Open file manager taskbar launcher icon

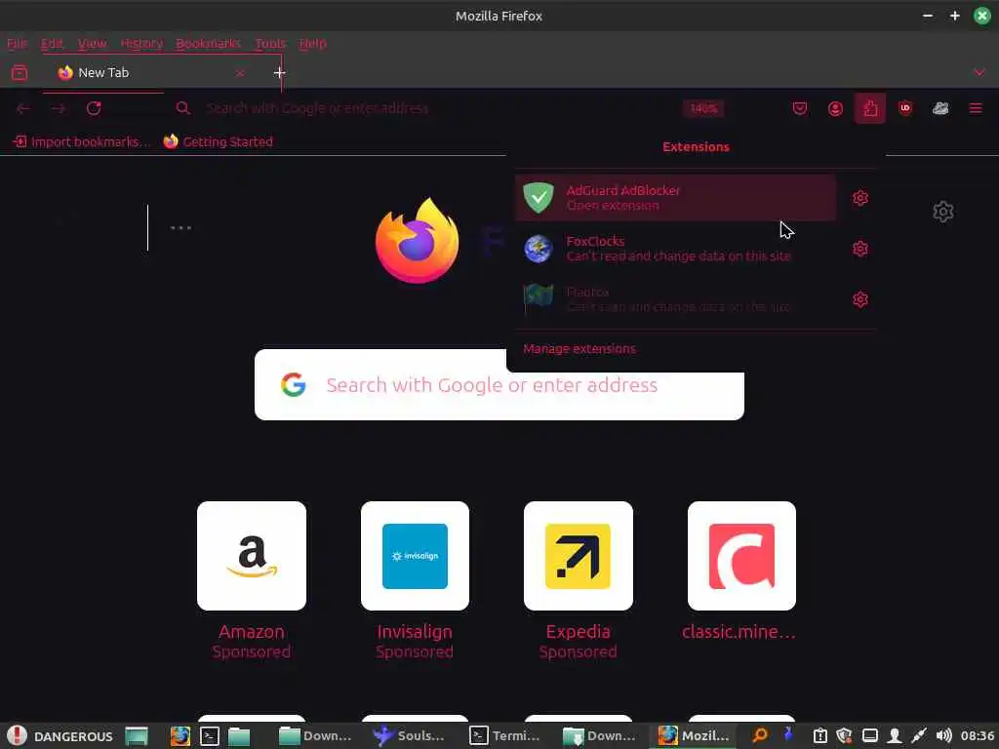(x=239, y=736)
